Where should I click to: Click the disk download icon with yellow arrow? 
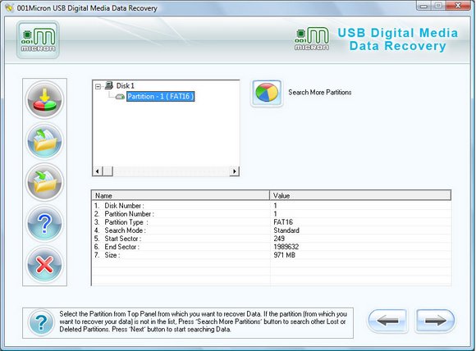pyautogui.click(x=44, y=100)
